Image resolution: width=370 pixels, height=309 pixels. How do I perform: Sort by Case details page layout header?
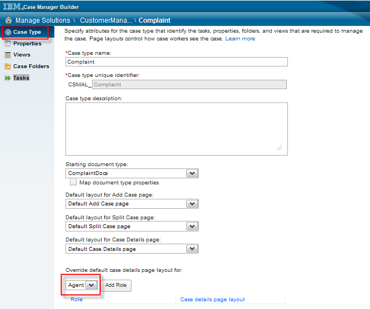pos(212,300)
